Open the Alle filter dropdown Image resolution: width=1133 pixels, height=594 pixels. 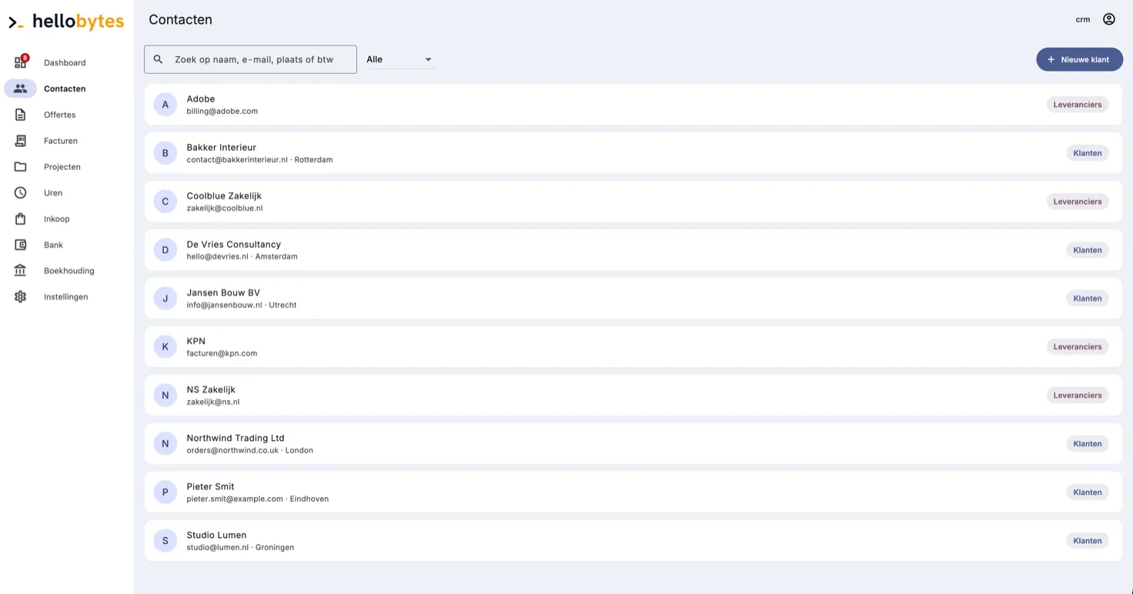(x=399, y=59)
